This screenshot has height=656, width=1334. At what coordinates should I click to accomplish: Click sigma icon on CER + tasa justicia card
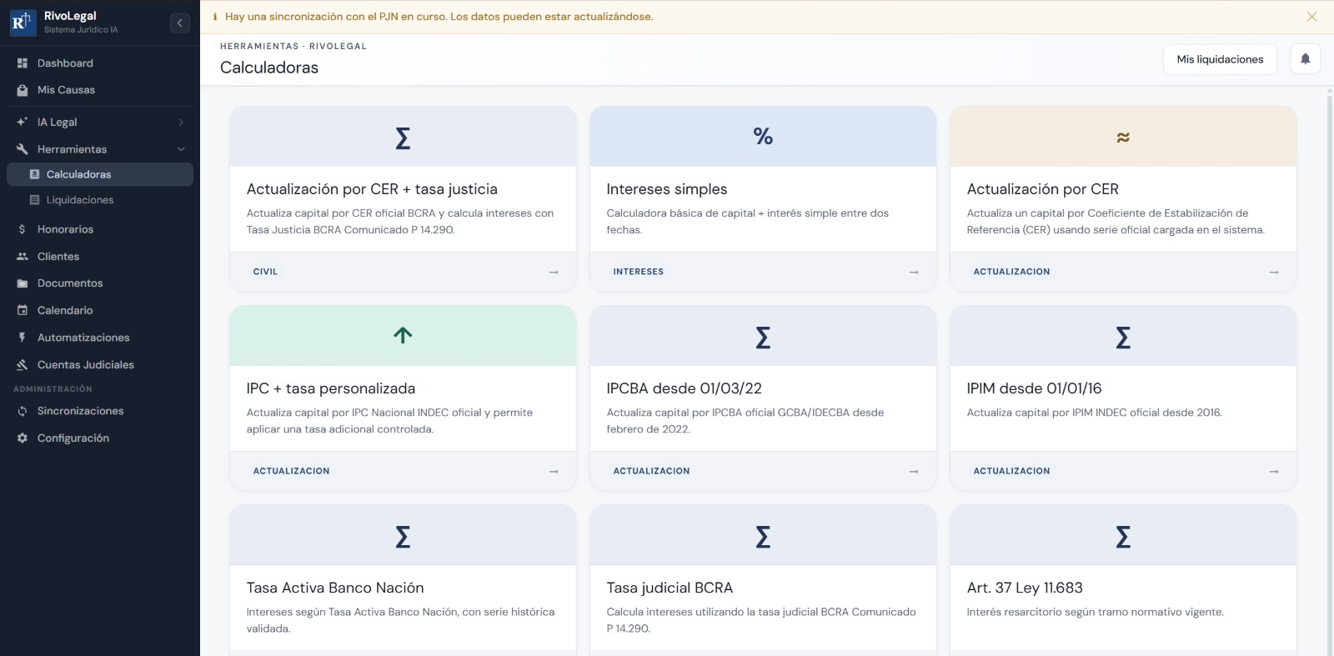(x=403, y=138)
